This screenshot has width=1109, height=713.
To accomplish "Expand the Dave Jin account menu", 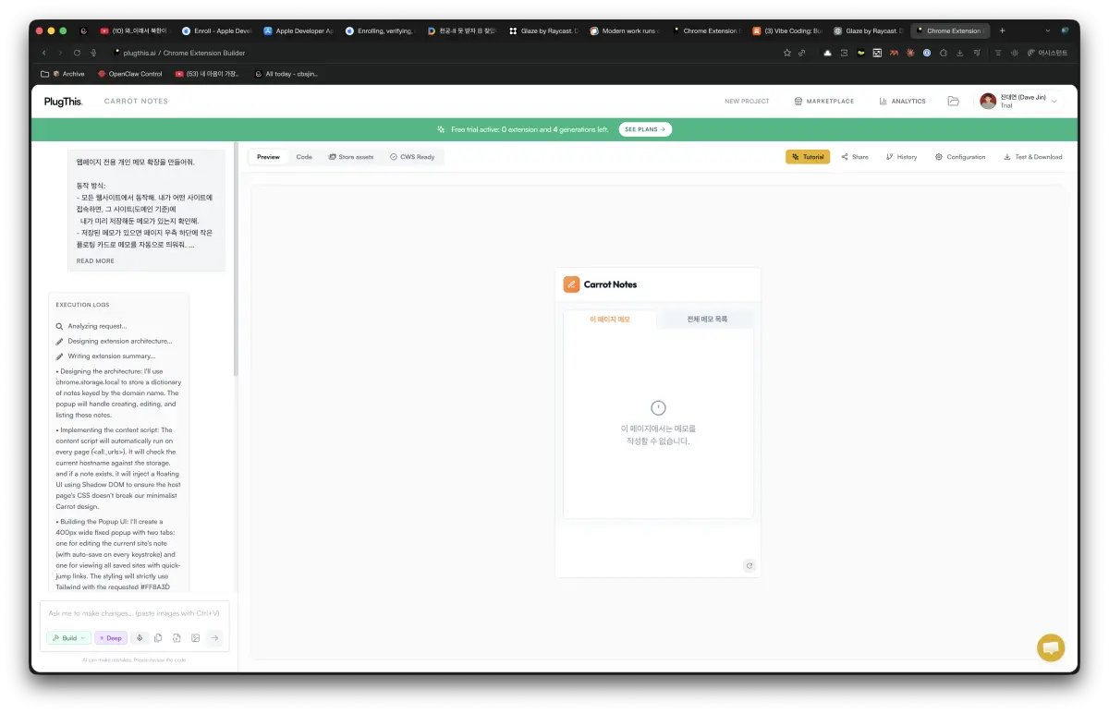I will coord(1020,101).
